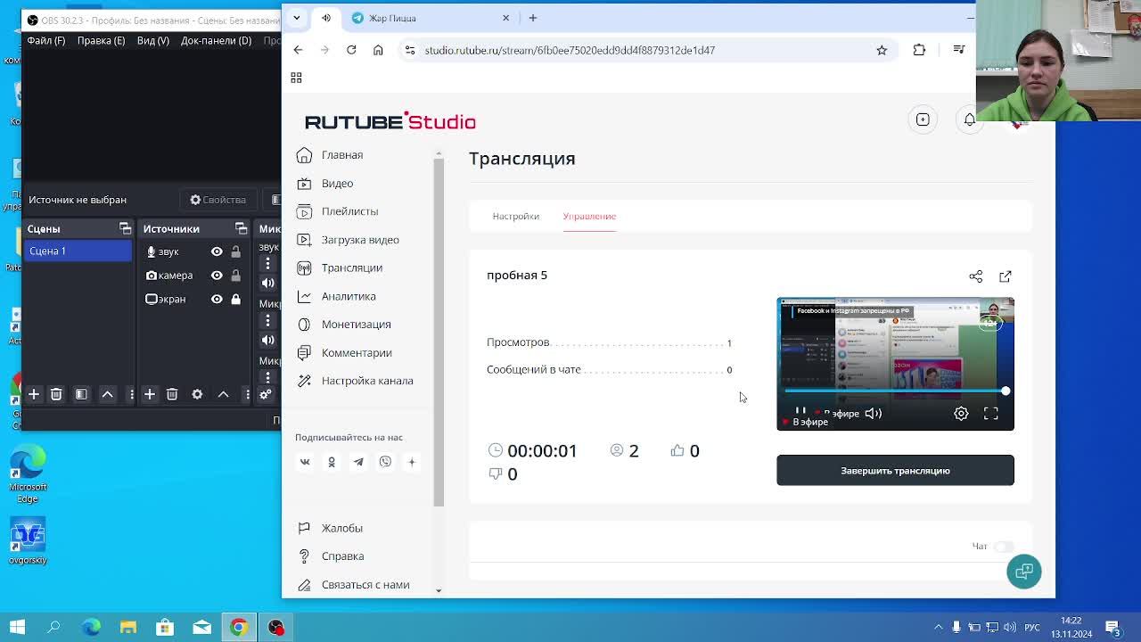The width and height of the screenshot is (1141, 642).
Task: Click Связаться с нами
Action: point(365,585)
